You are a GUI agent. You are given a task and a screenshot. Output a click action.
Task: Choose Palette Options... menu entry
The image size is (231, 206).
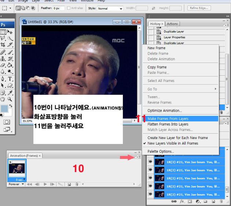pos(180,151)
